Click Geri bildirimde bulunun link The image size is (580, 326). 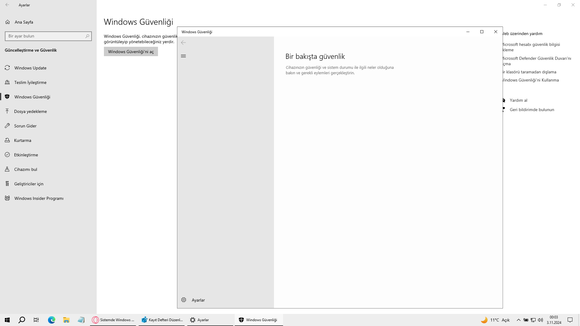(532, 110)
